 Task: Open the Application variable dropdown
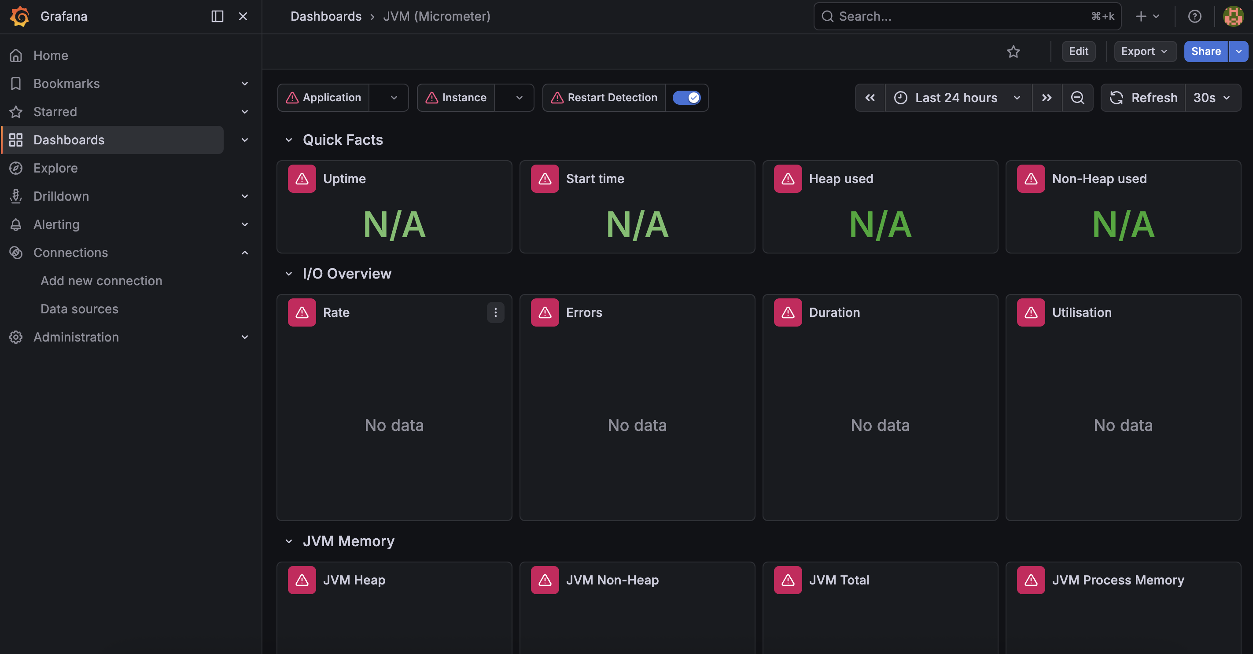388,98
